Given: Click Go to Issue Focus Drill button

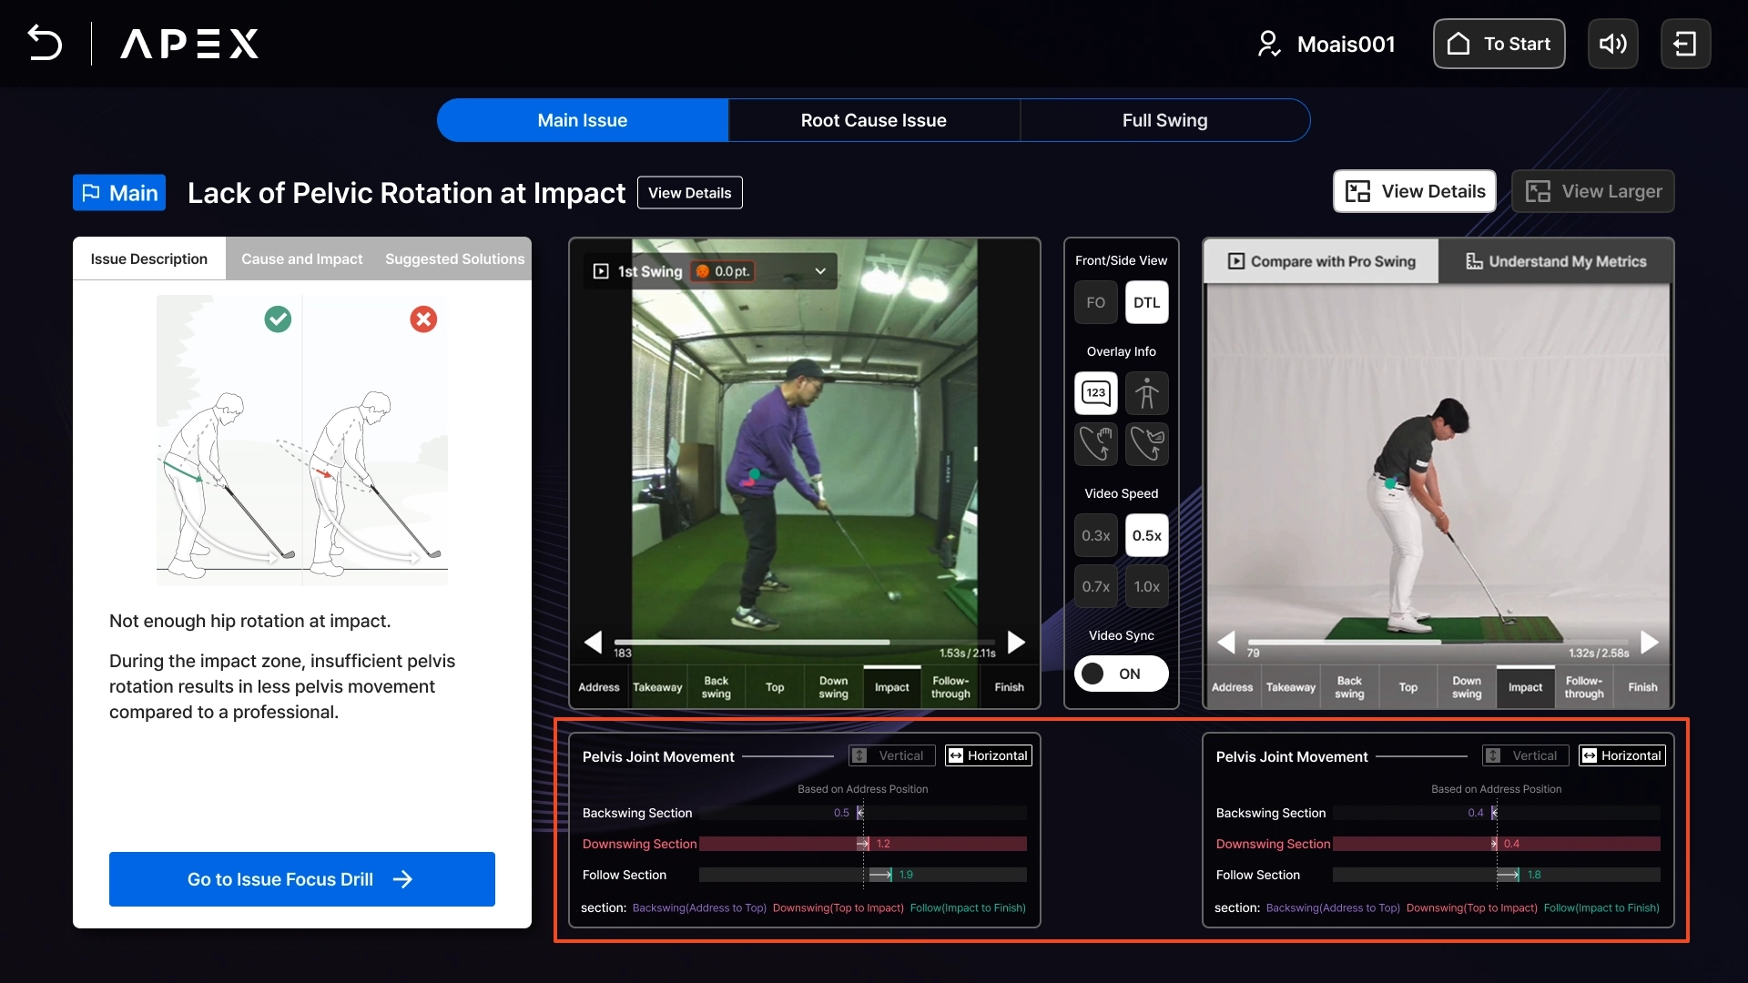Looking at the screenshot, I should point(301,879).
